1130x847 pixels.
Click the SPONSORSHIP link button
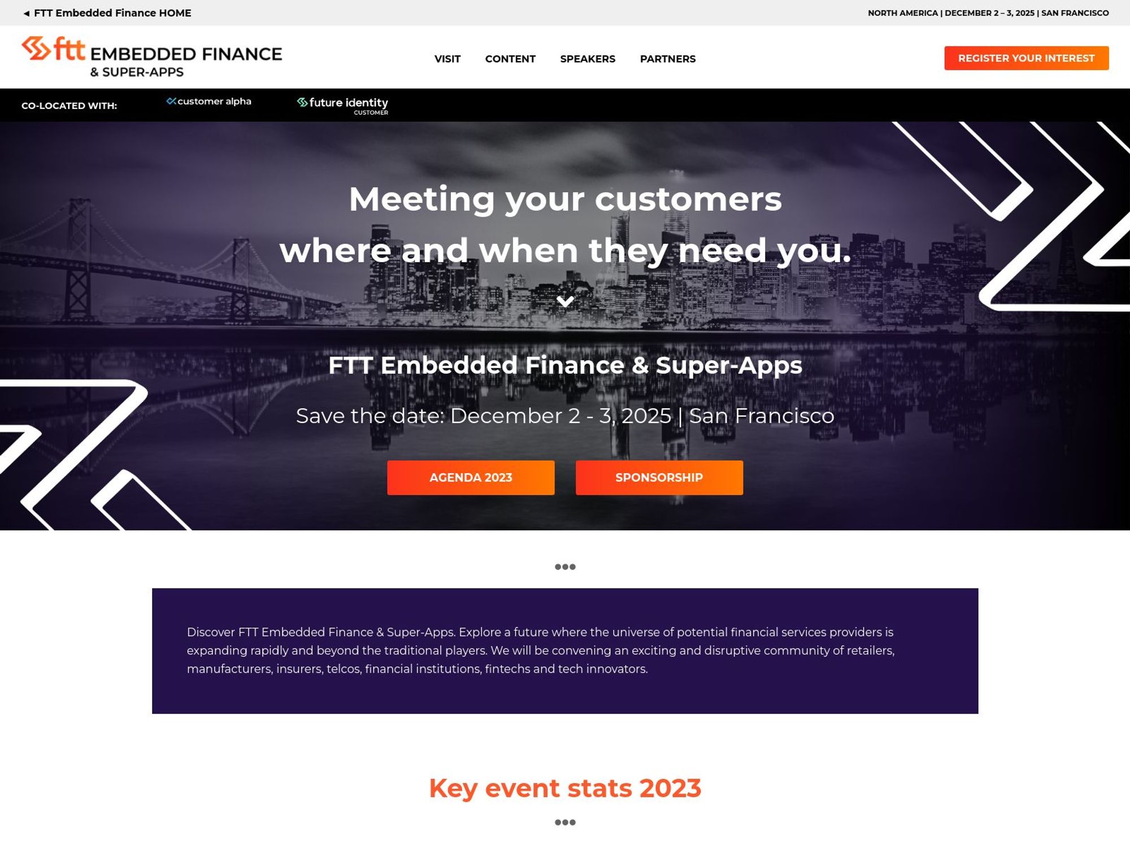click(x=658, y=477)
